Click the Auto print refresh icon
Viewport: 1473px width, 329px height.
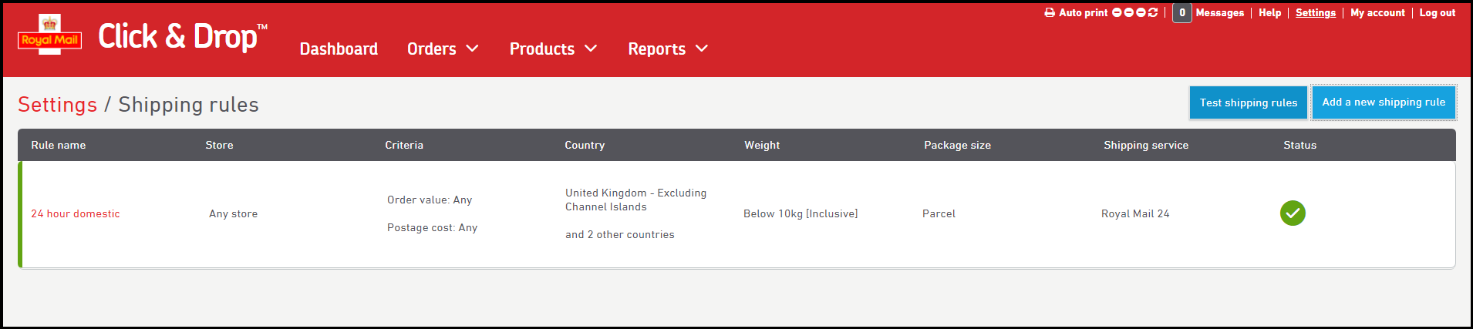tap(1153, 13)
